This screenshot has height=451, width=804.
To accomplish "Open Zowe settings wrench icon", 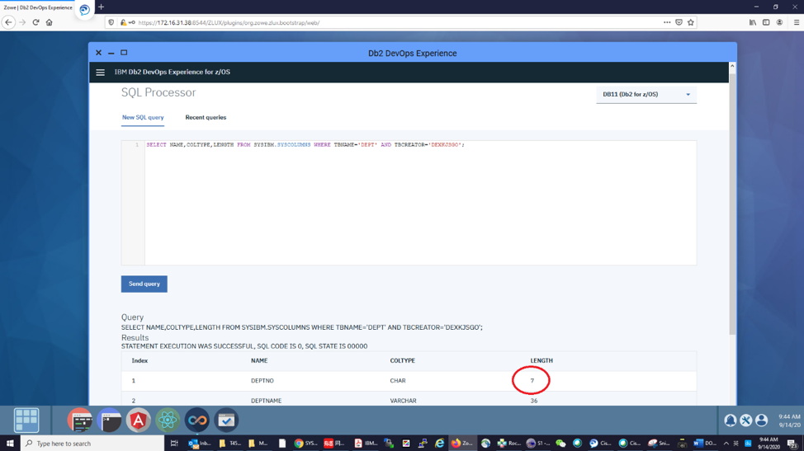I will [x=746, y=420].
